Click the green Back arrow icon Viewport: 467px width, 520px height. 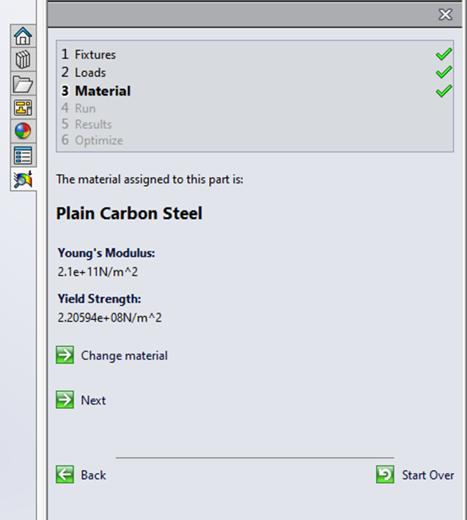[x=65, y=475]
